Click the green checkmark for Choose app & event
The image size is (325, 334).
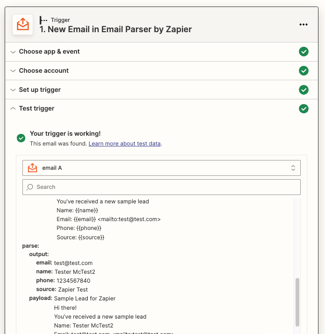click(304, 52)
